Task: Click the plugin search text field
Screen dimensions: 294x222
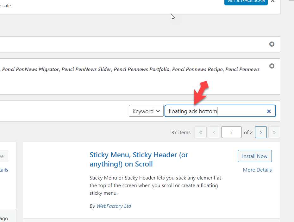Action: [215, 111]
